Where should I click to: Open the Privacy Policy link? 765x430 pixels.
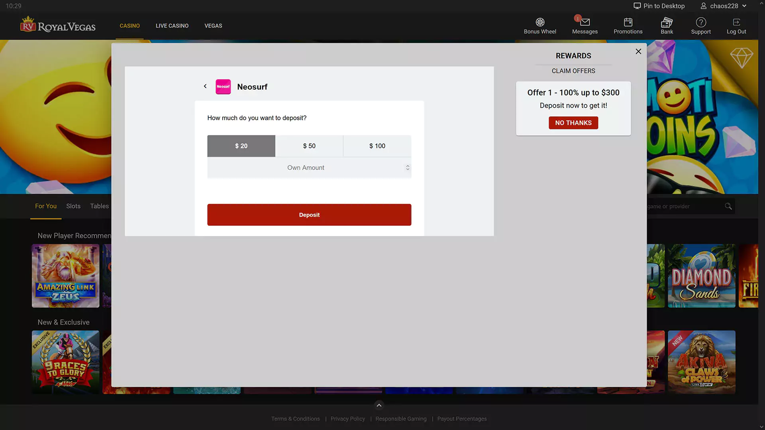[348, 419]
